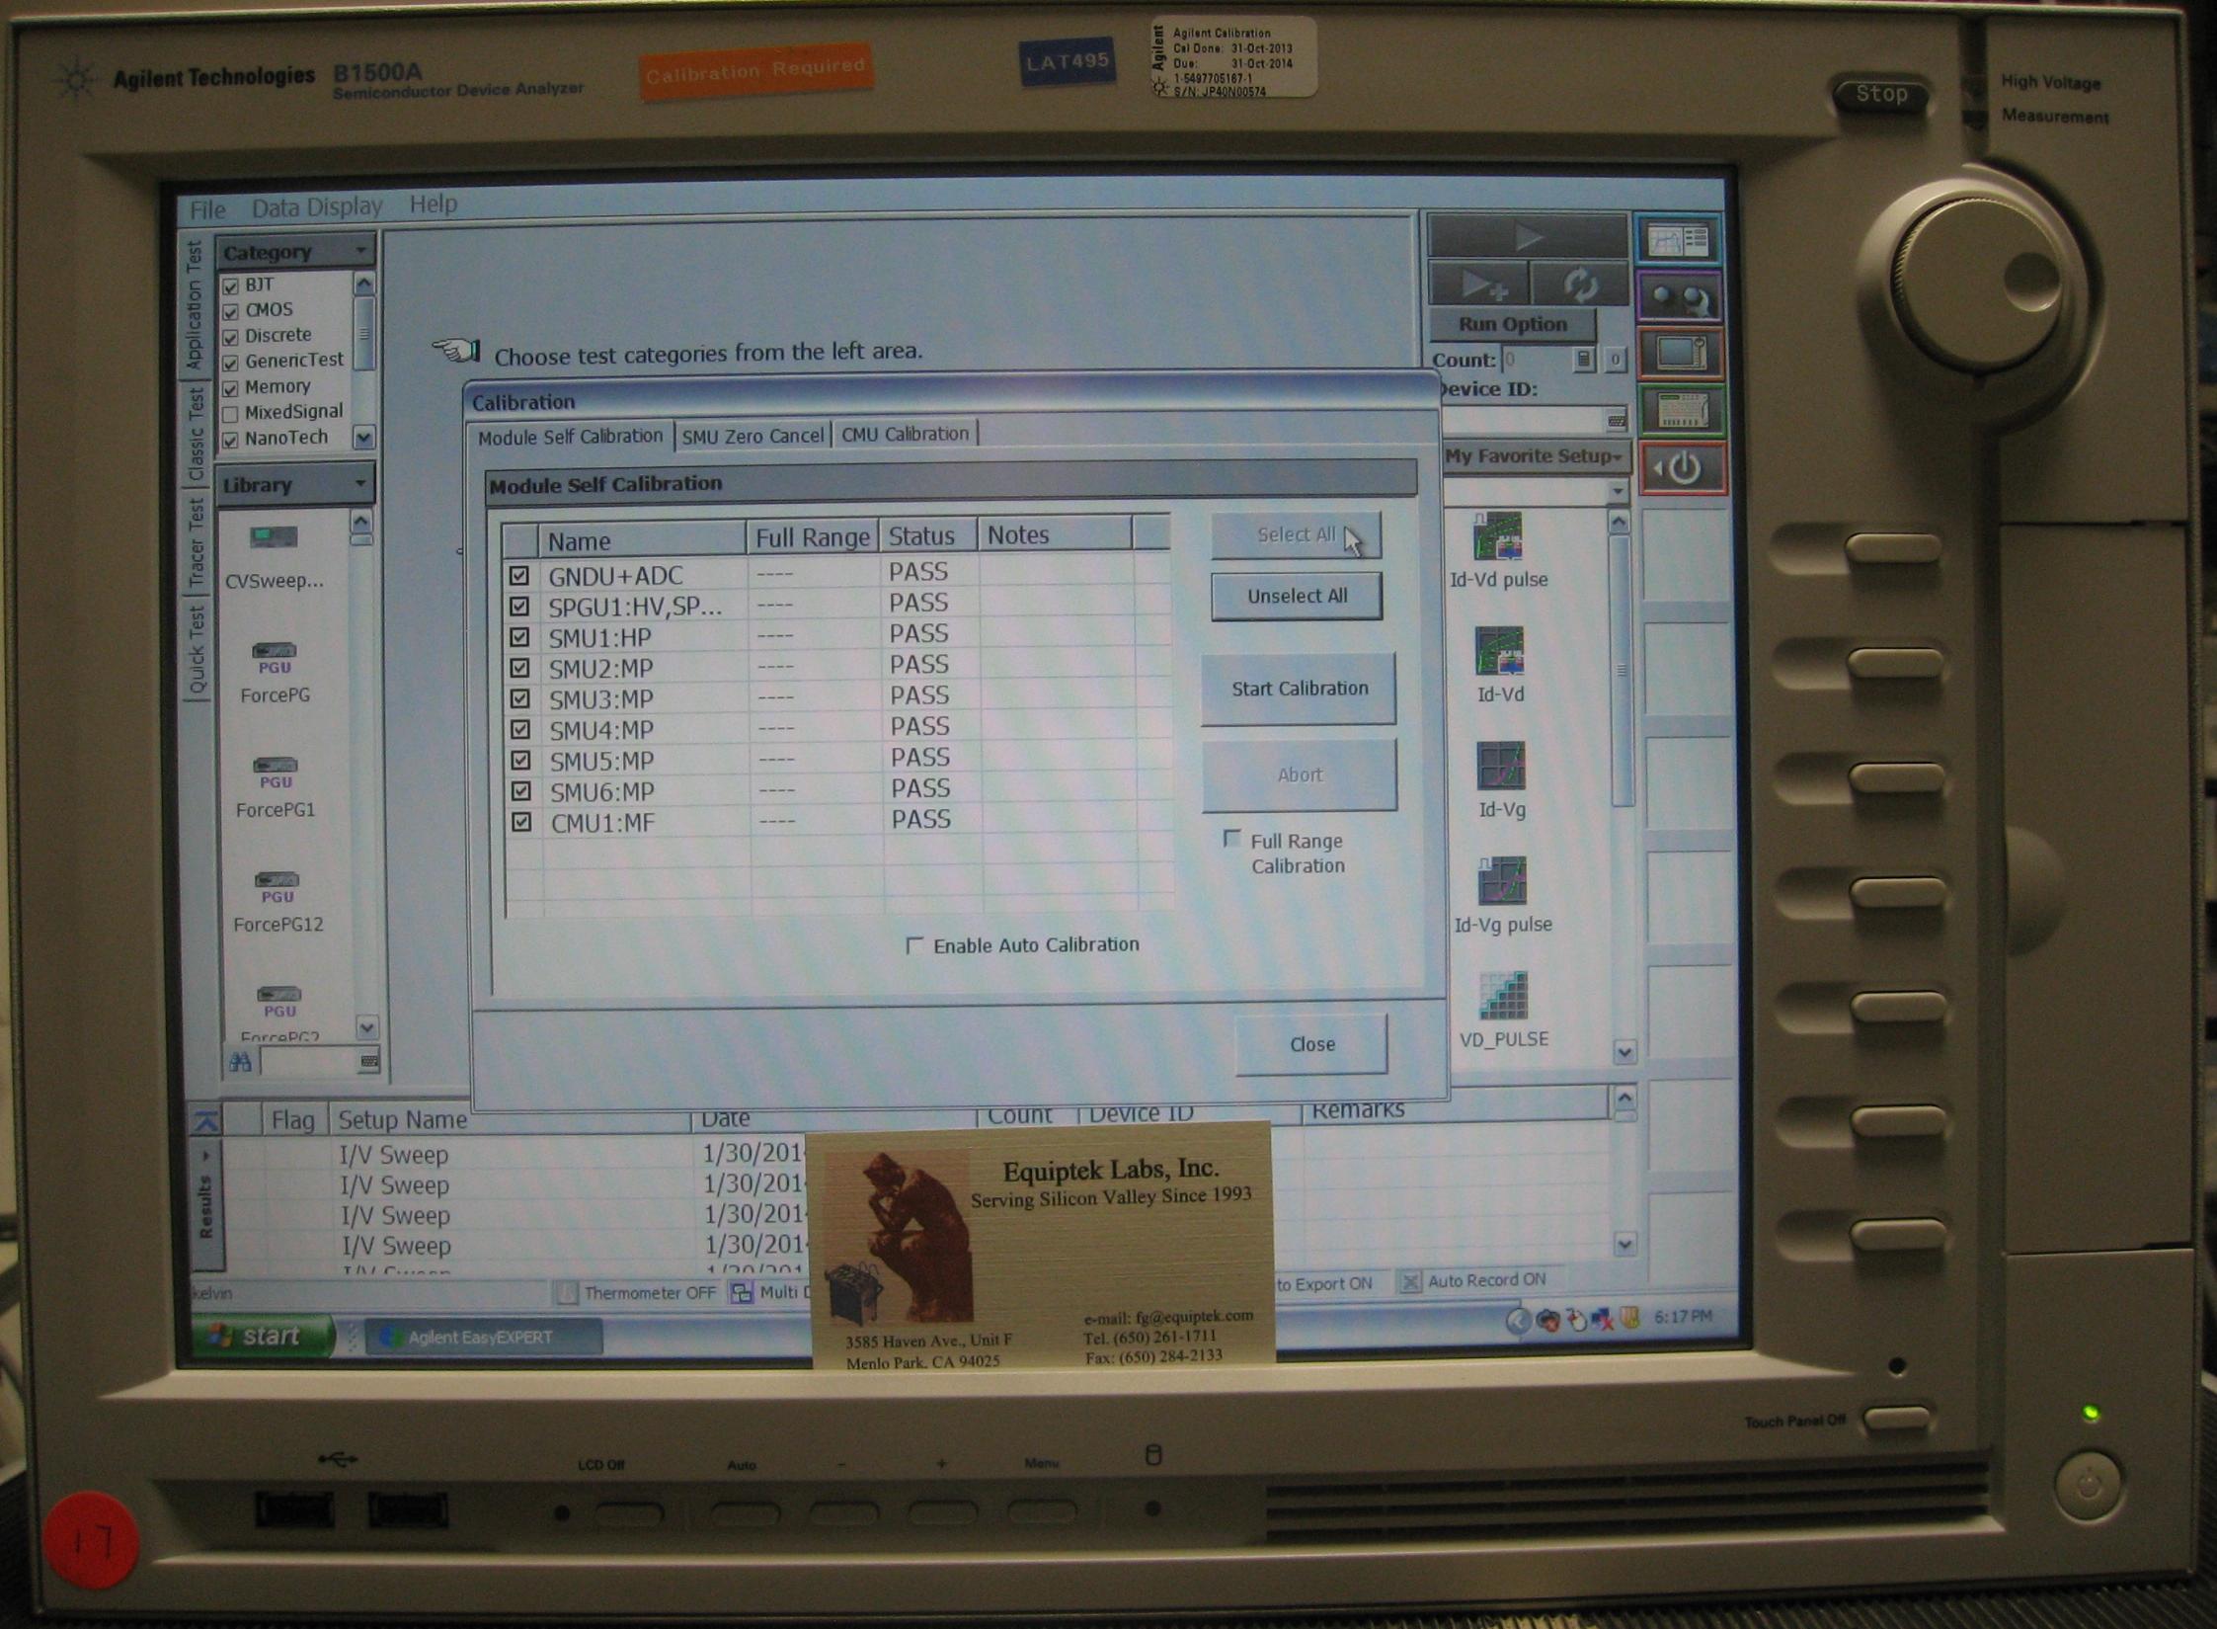The width and height of the screenshot is (2217, 1629).
Task: Switch to SMU Zero Cancel tab
Action: (x=752, y=436)
